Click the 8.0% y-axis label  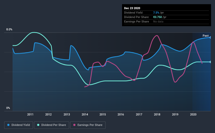9,30
